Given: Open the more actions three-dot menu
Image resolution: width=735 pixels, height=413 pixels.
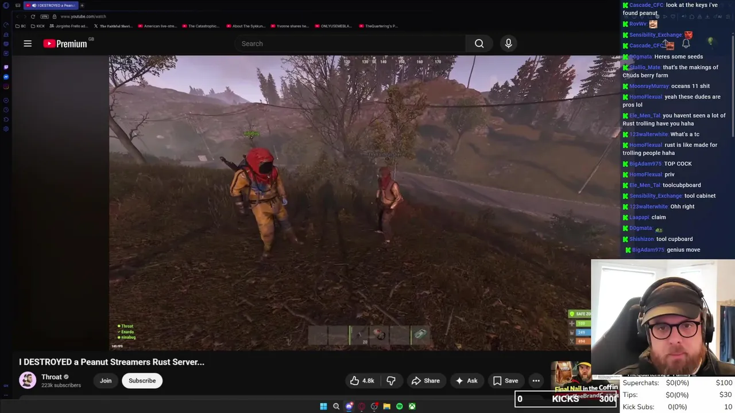Looking at the screenshot, I should (536, 380).
